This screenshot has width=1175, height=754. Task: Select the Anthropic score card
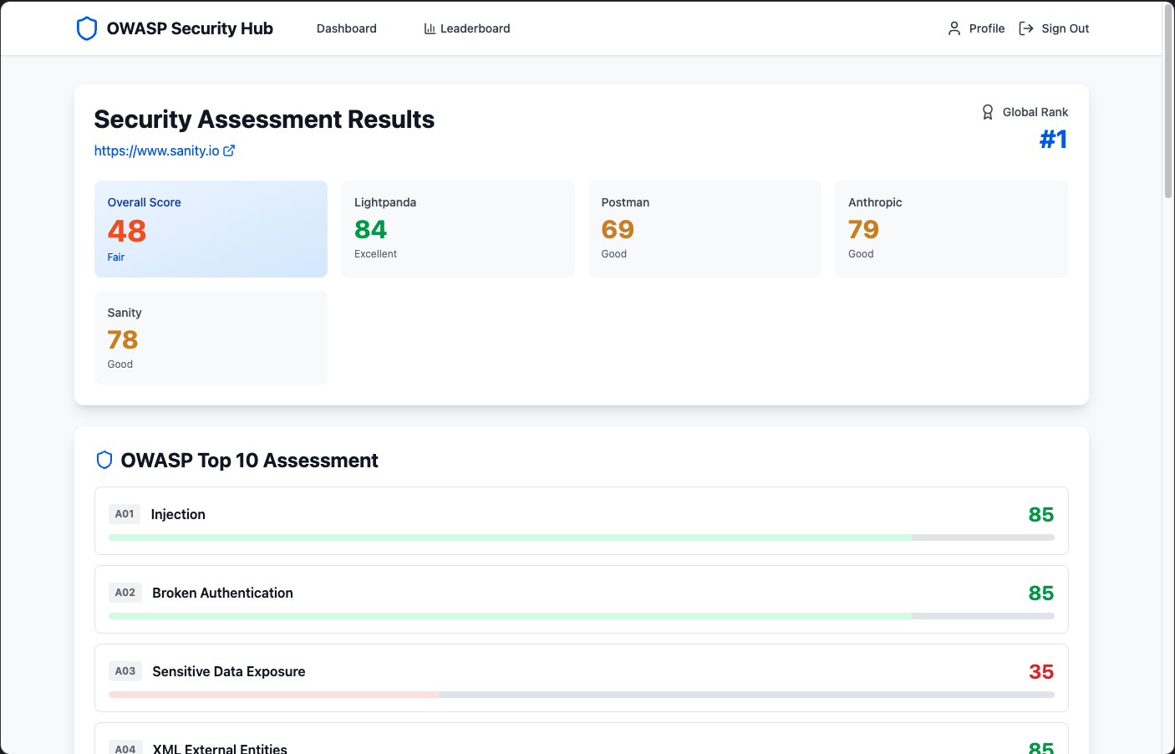pyautogui.click(x=952, y=229)
